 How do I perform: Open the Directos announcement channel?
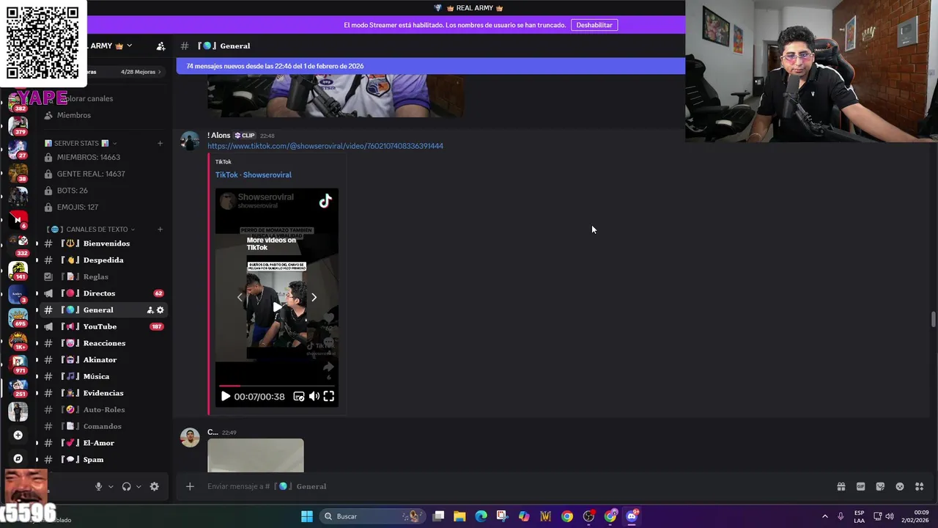click(x=104, y=293)
